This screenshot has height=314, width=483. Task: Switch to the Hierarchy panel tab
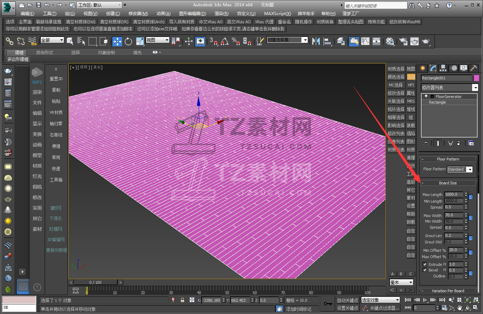coord(443,68)
